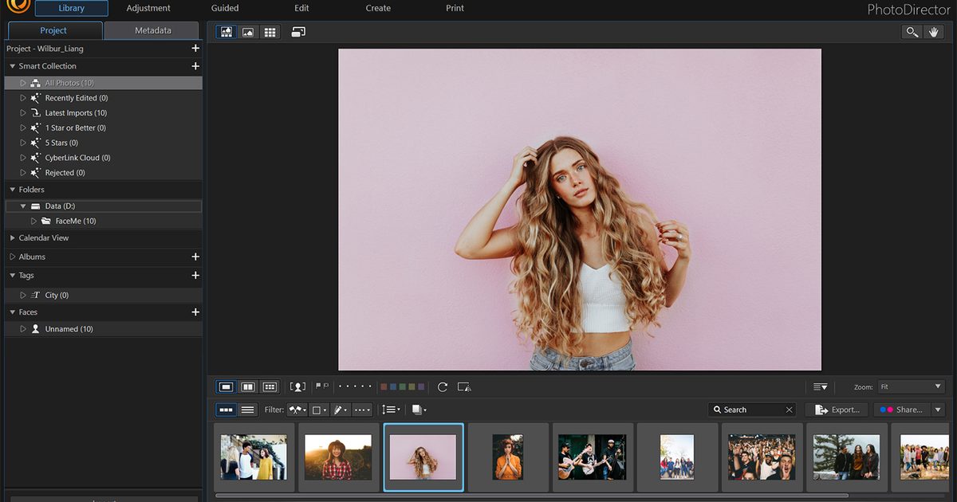Add new album with plus icon
The height and width of the screenshot is (502, 957).
[195, 257]
